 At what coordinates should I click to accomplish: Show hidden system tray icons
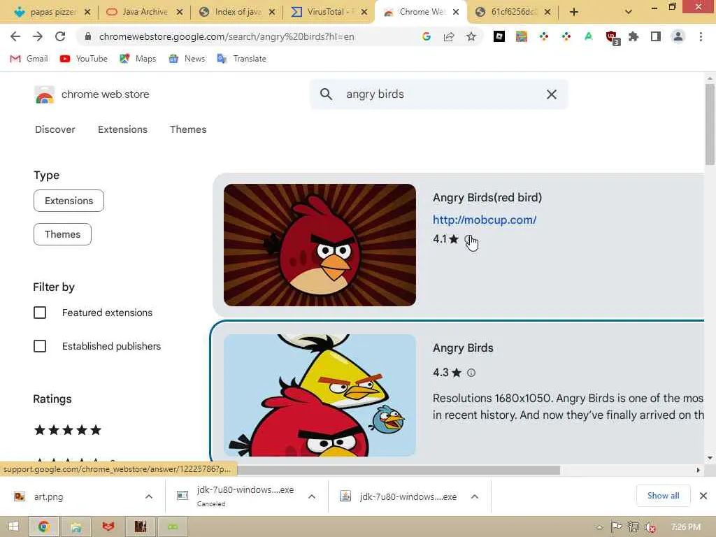[x=599, y=527]
